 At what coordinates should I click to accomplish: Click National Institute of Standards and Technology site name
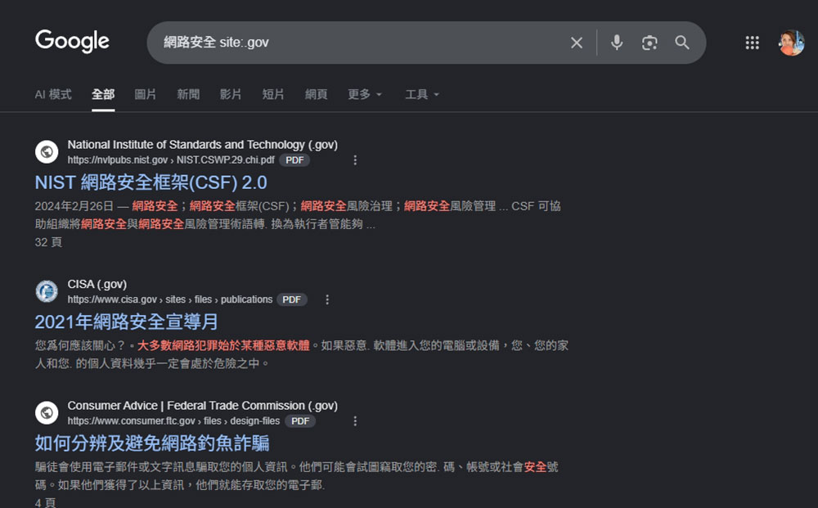pyautogui.click(x=202, y=145)
